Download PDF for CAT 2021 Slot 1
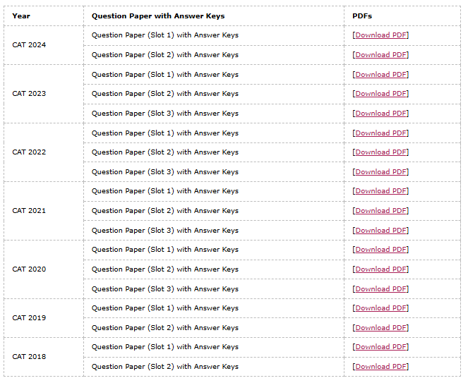The image size is (468, 383). (380, 190)
